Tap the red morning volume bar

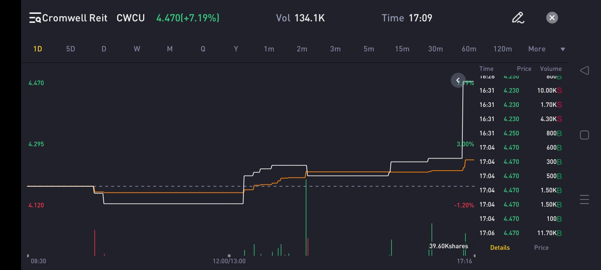[95, 243]
